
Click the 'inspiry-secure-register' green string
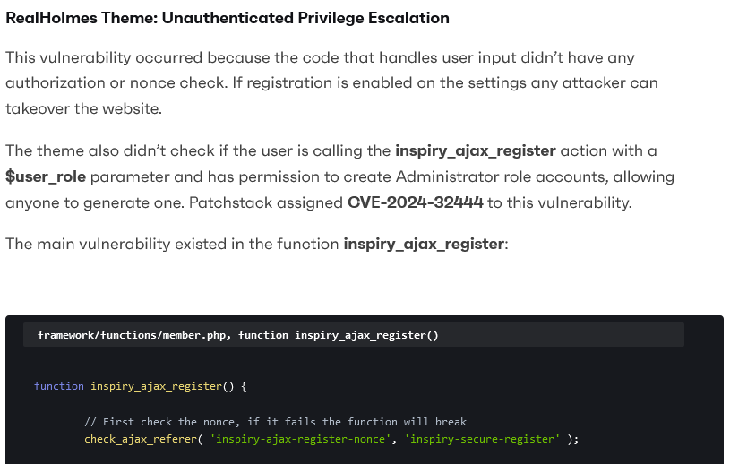click(482, 439)
